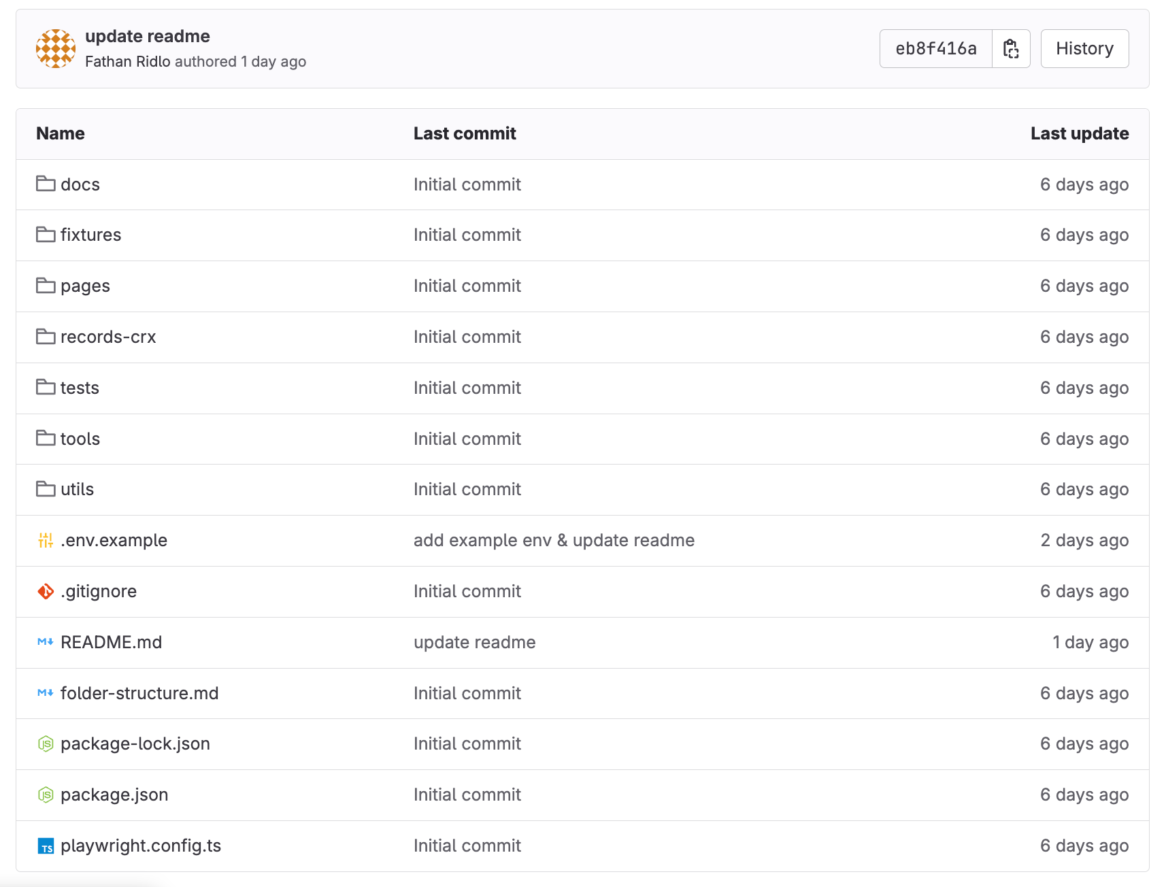Open Fathan Ridlo author profile link
The width and height of the screenshot is (1166, 887).
pos(127,61)
